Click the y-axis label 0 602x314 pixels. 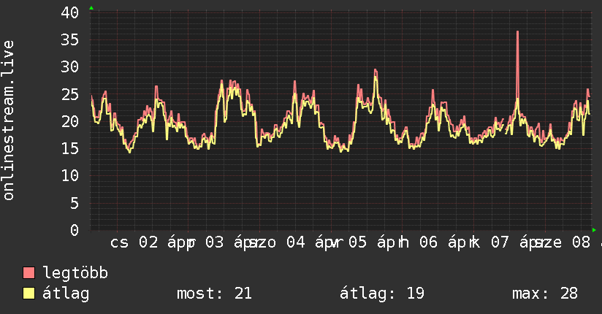click(x=75, y=230)
